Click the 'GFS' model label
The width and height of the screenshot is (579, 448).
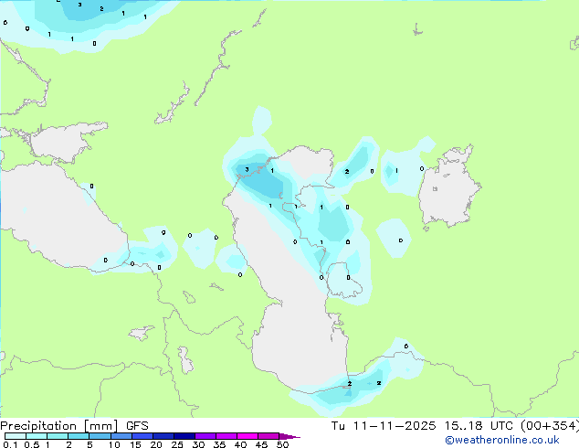pyautogui.click(x=137, y=426)
